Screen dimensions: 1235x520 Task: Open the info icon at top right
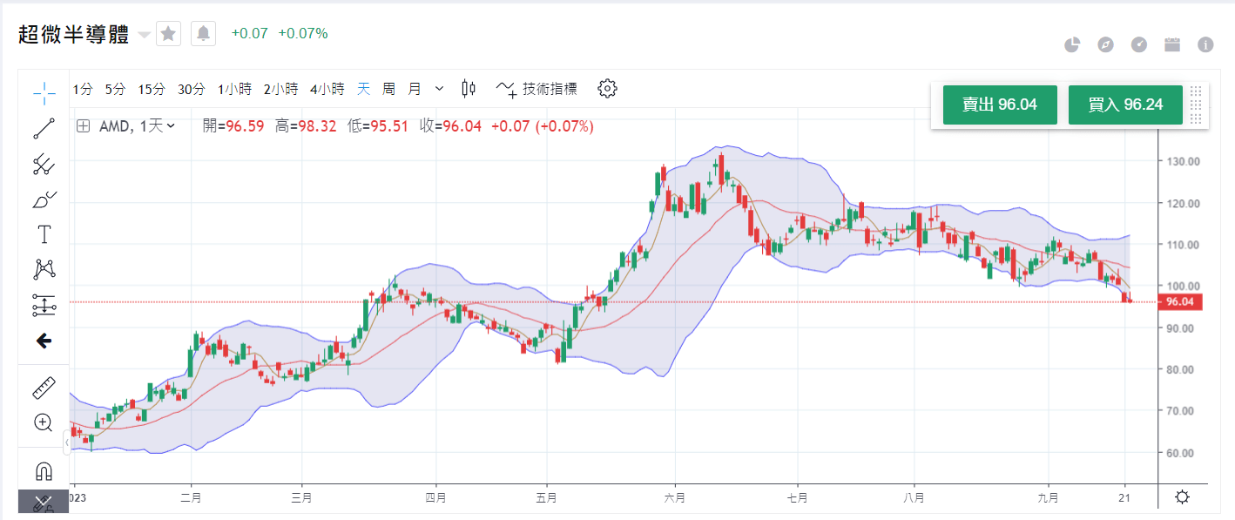pos(1205,44)
